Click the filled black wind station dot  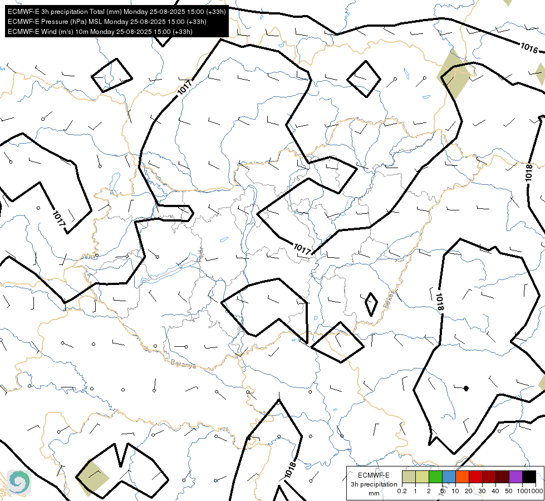click(466, 389)
